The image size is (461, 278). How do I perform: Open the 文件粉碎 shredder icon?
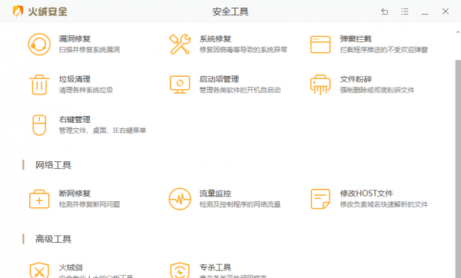pos(320,84)
